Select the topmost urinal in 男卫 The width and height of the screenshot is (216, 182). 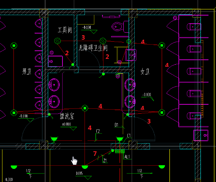[x=38, y=23]
